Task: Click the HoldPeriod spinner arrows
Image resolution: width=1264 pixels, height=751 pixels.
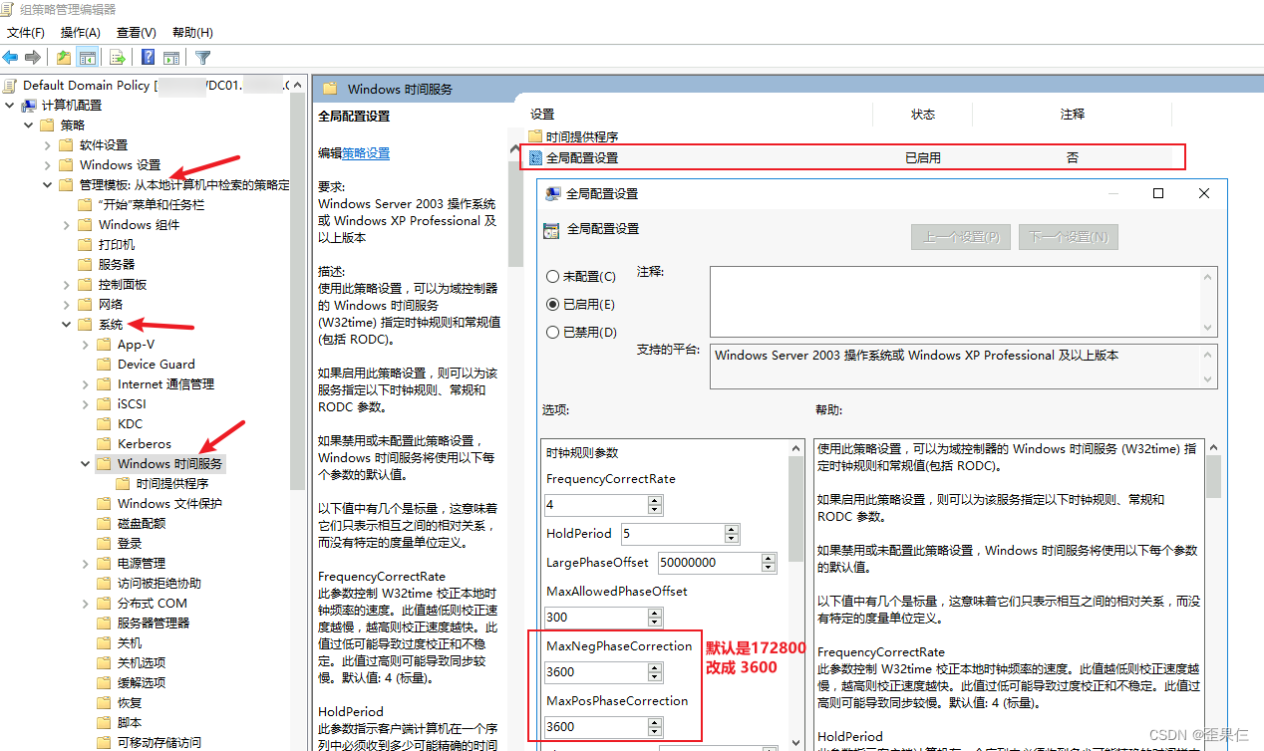Action: [x=732, y=534]
